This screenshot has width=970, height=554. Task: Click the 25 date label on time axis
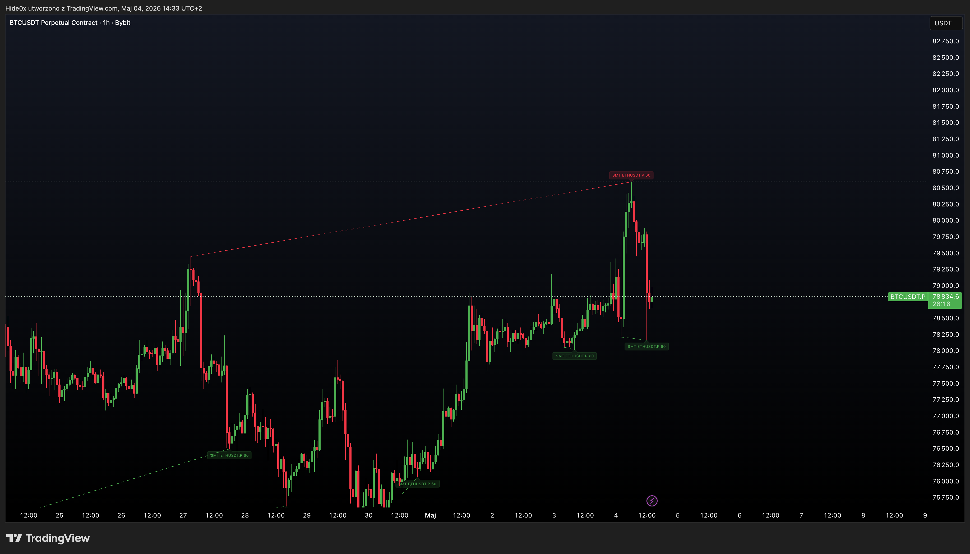[x=59, y=515]
